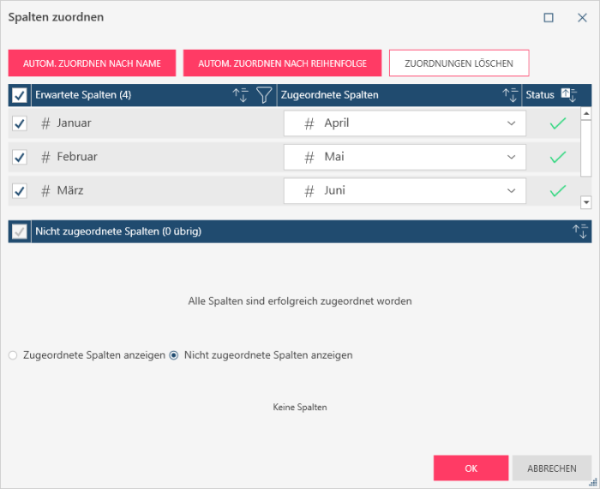Click the sort icon beside Status header
Image resolution: width=600 pixels, height=489 pixels.
pos(569,95)
